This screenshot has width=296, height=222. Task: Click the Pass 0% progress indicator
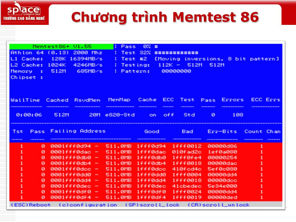click(140, 47)
